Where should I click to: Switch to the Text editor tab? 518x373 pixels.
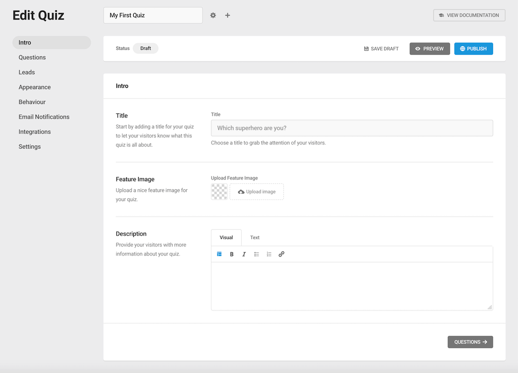[x=255, y=238]
